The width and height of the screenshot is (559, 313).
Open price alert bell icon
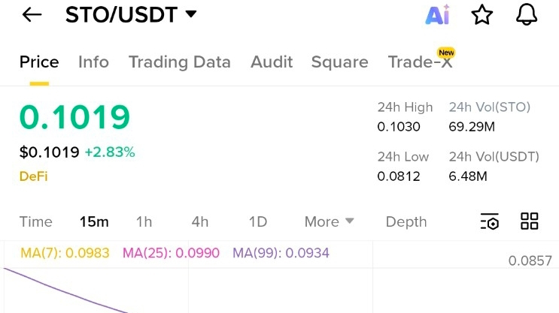click(x=527, y=15)
